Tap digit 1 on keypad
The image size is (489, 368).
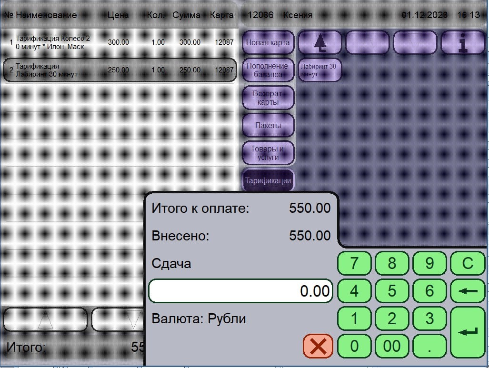click(x=354, y=318)
